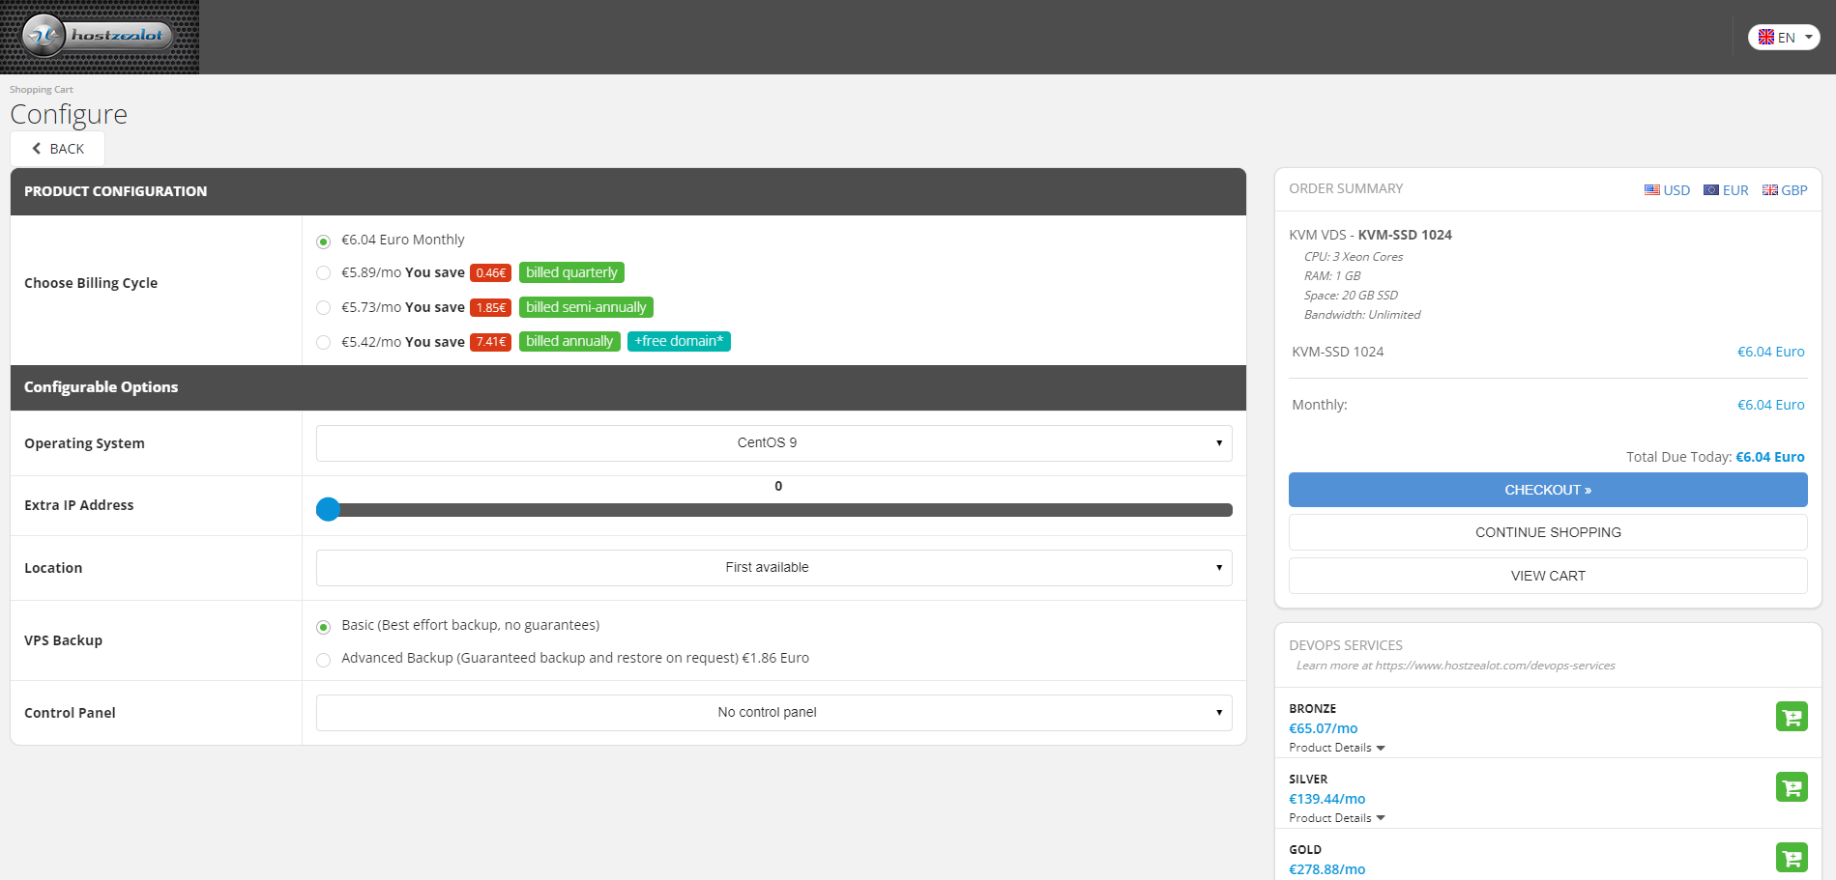Click the VIEW CART button
Viewport: 1836px width, 880px height.
click(1548, 576)
